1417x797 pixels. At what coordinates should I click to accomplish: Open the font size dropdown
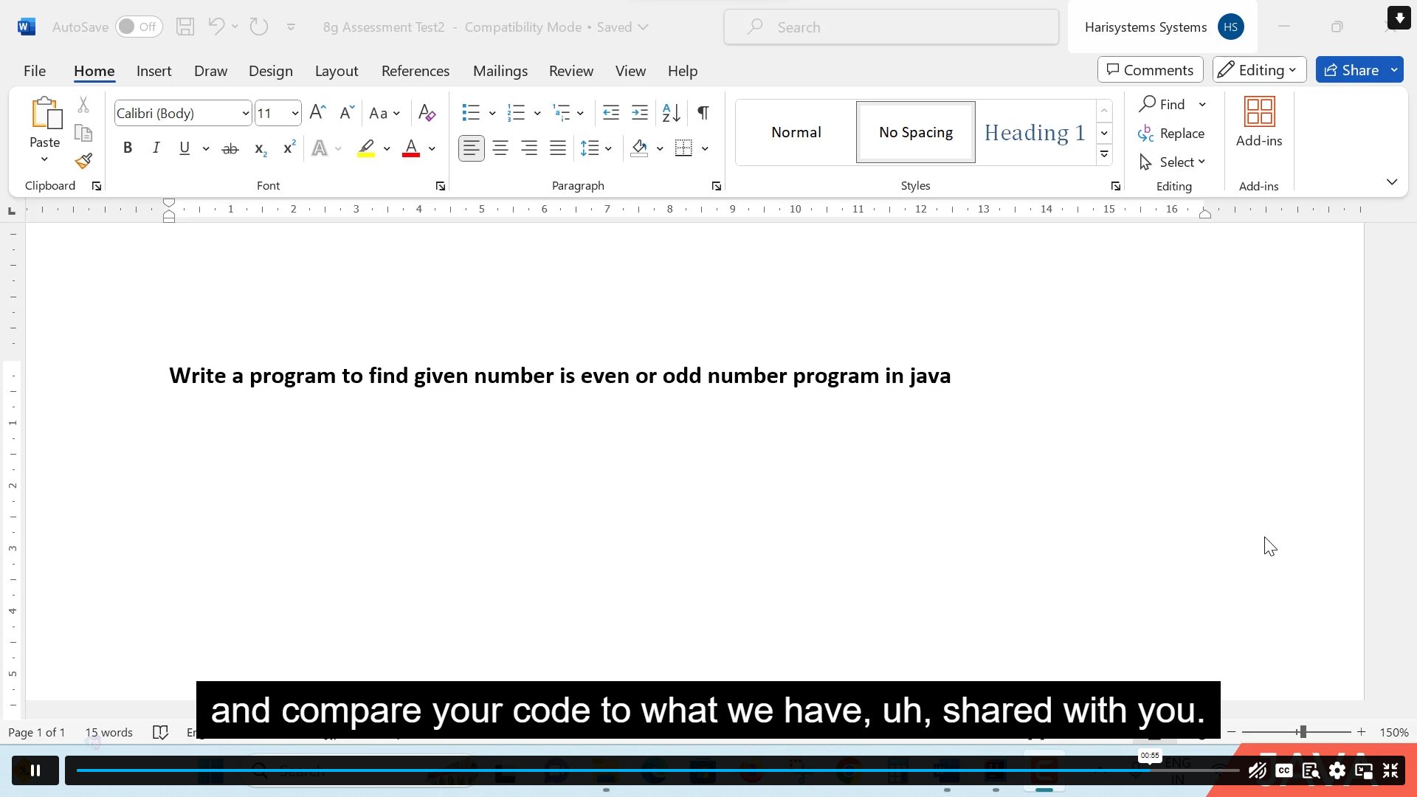(294, 113)
